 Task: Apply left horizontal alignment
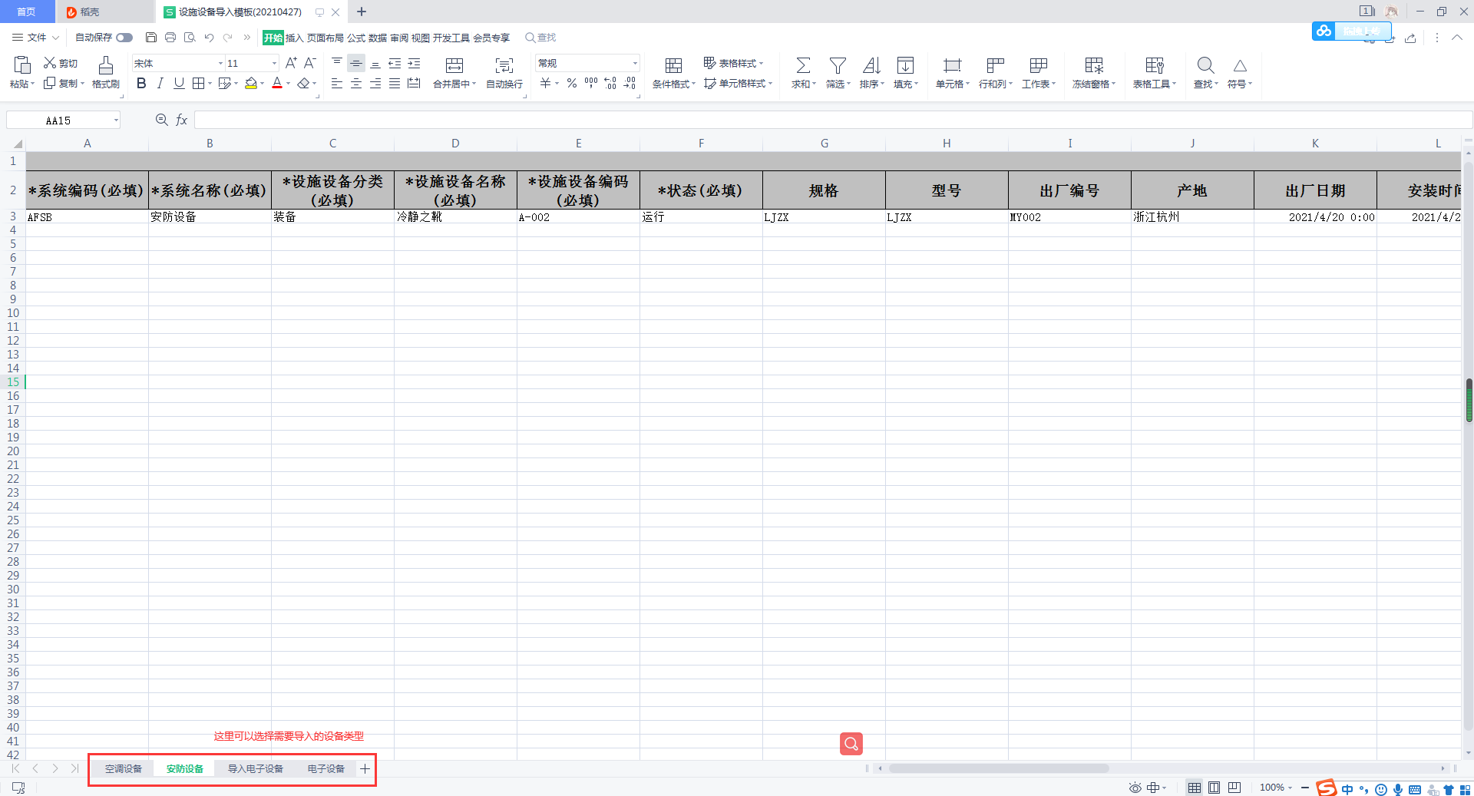pos(337,84)
